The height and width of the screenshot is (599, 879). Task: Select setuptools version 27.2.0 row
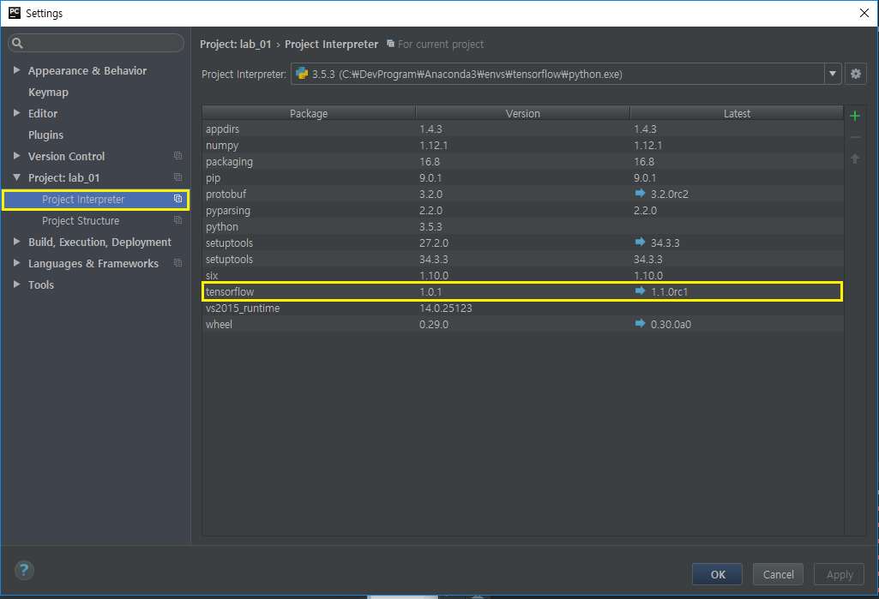point(522,243)
